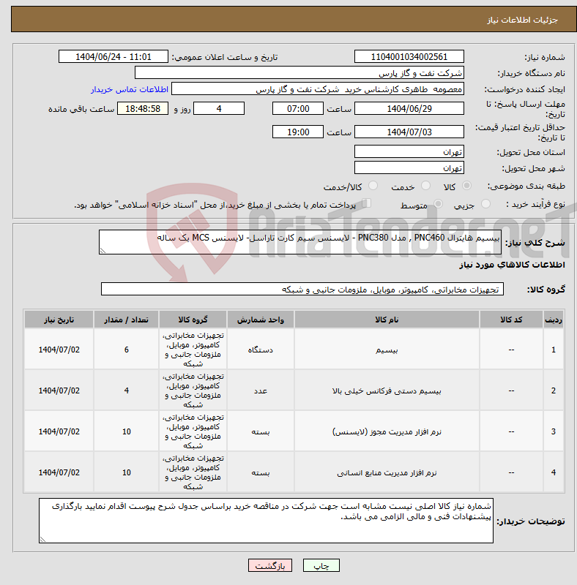577x585 pixels.
Task: Click the requester field معصومه طاهری
Action: click(317, 89)
